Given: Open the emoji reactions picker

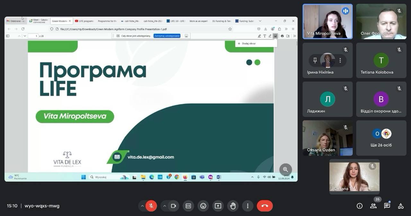Looking at the screenshot, I should click(203, 206).
